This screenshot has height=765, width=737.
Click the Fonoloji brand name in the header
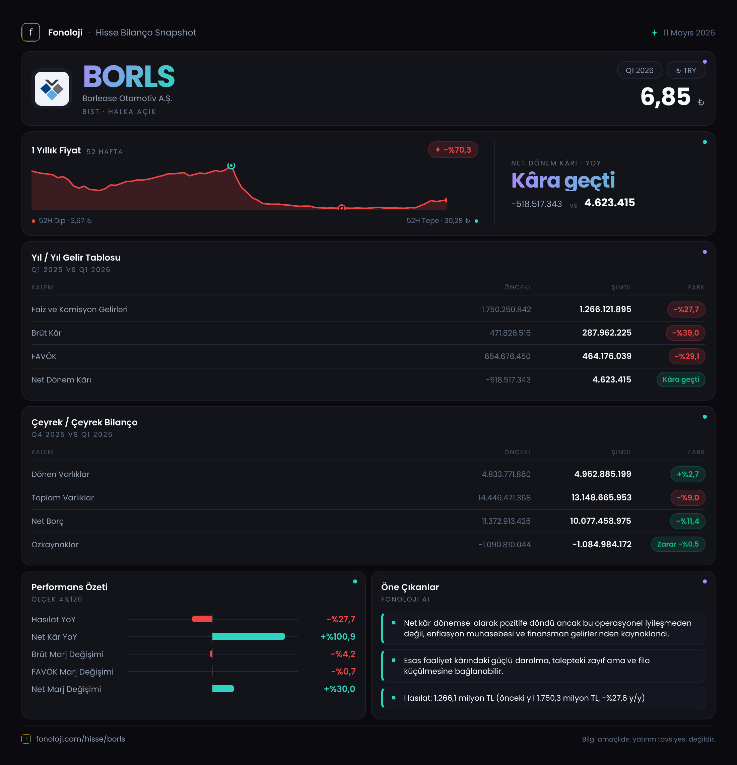65,32
